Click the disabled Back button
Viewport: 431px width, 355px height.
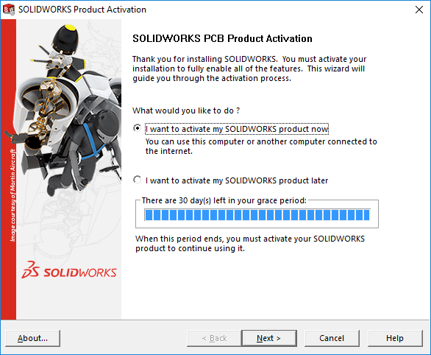(214, 338)
